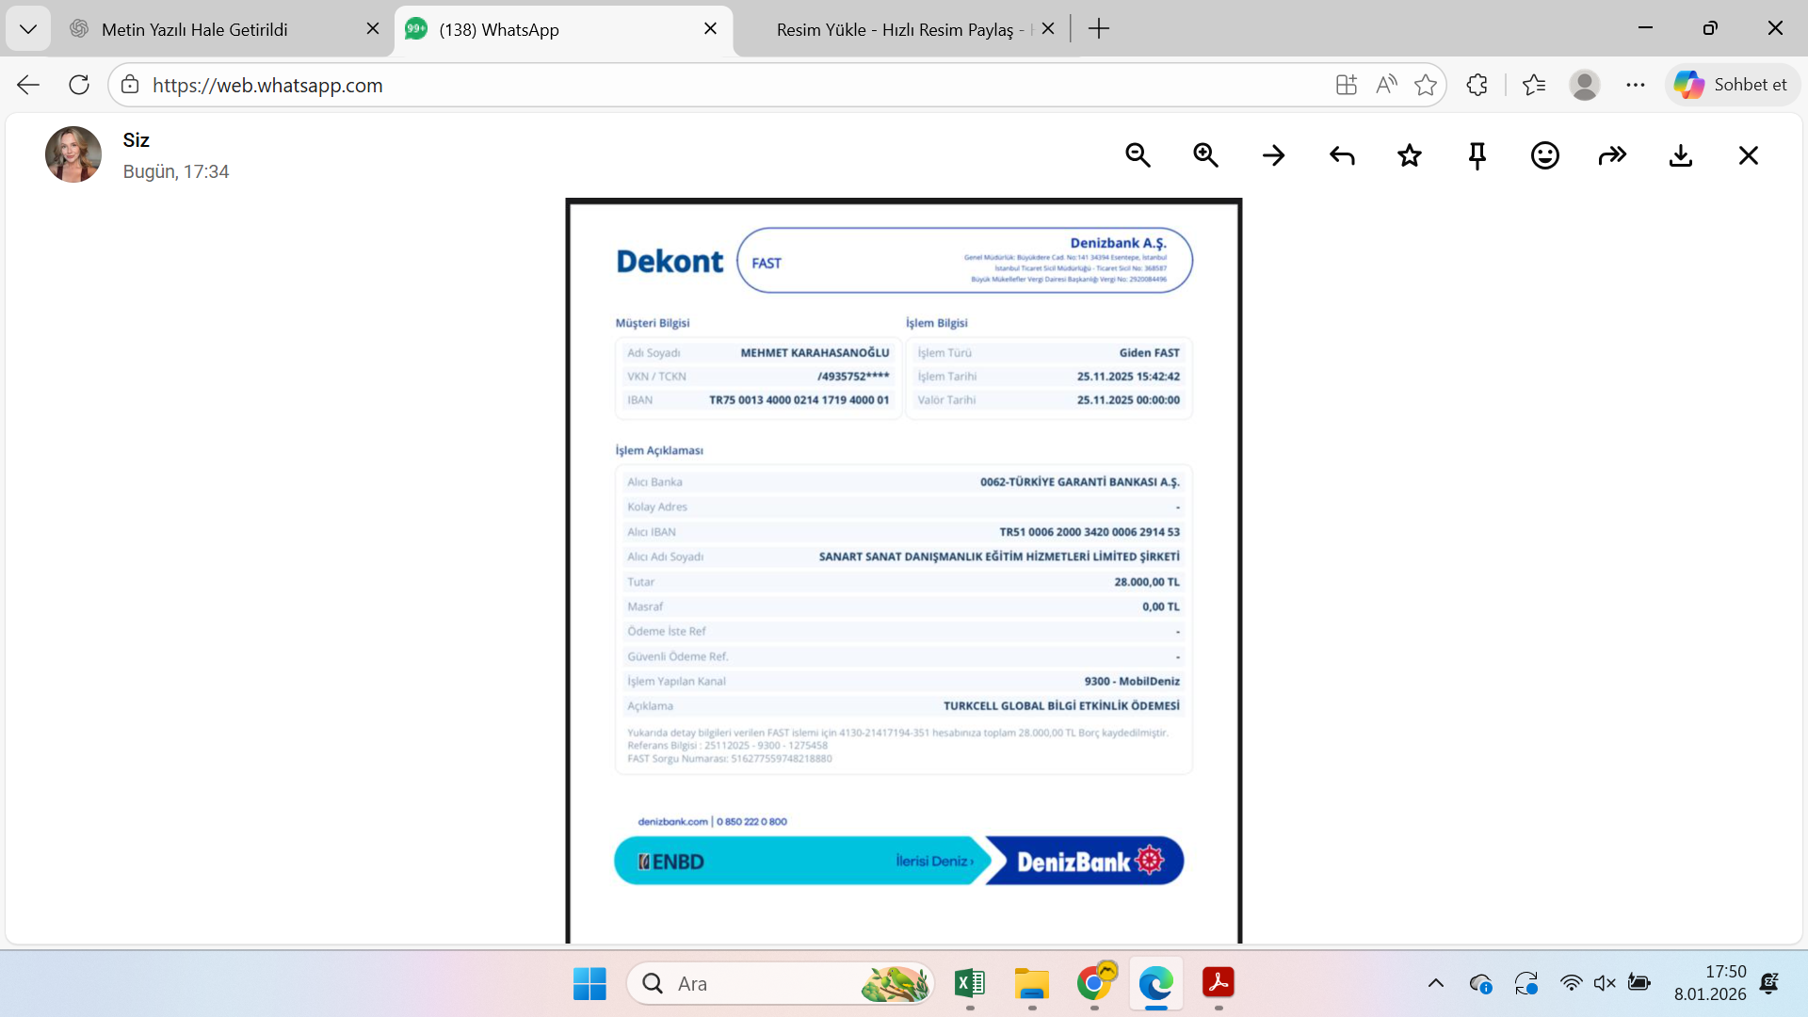Open the Wi-Fi network tray icon
Image resolution: width=1808 pixels, height=1017 pixels.
[x=1571, y=984]
